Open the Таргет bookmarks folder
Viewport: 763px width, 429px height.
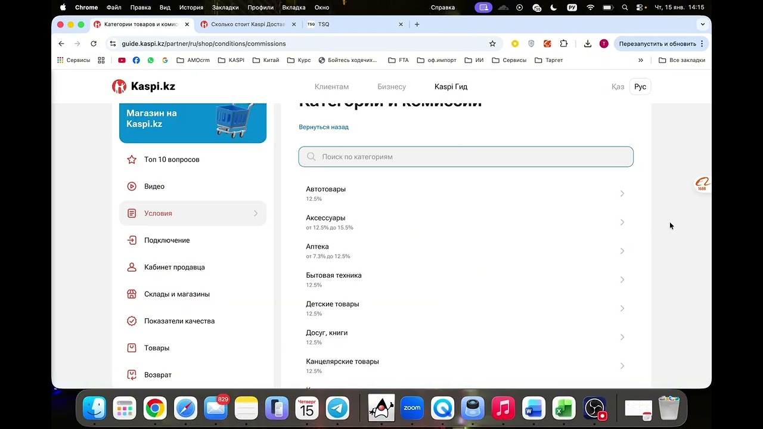548,60
